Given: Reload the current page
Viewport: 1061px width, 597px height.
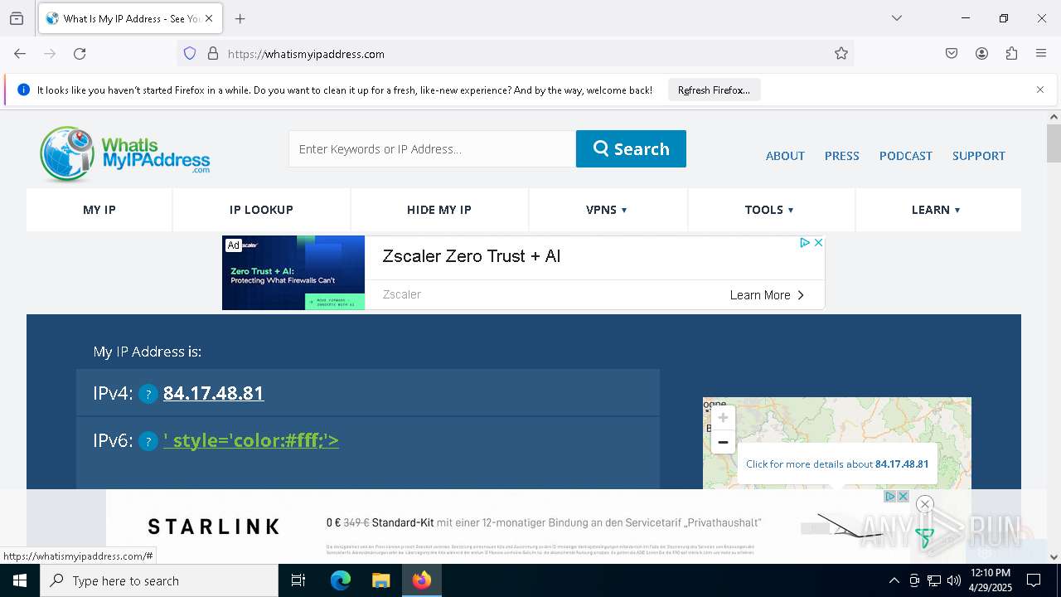Looking at the screenshot, I should (80, 54).
